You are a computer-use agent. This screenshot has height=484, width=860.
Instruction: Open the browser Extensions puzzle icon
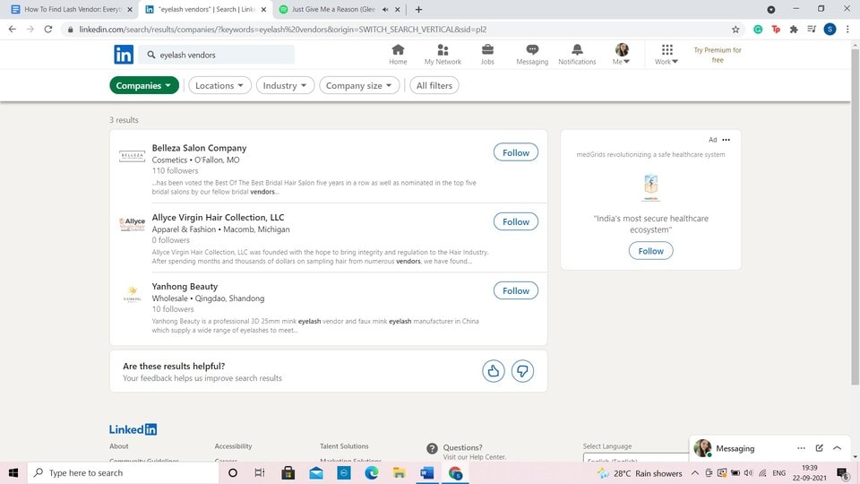tap(794, 30)
